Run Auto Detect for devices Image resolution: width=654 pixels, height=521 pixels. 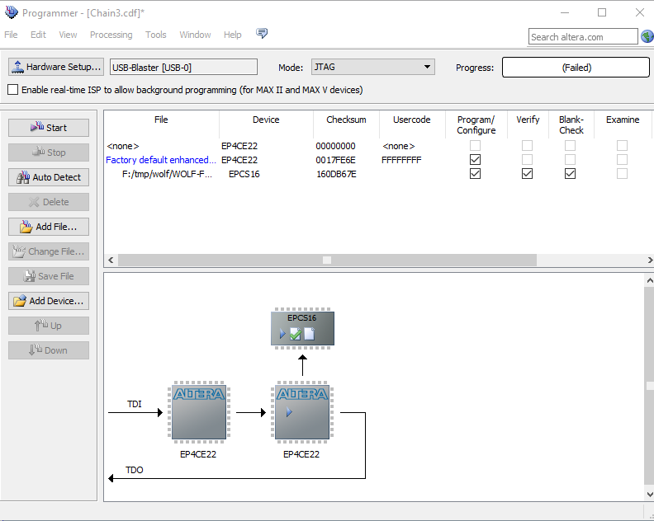tap(49, 177)
